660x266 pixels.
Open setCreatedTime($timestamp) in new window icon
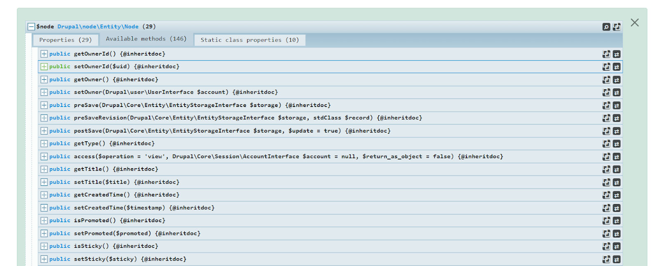606,208
